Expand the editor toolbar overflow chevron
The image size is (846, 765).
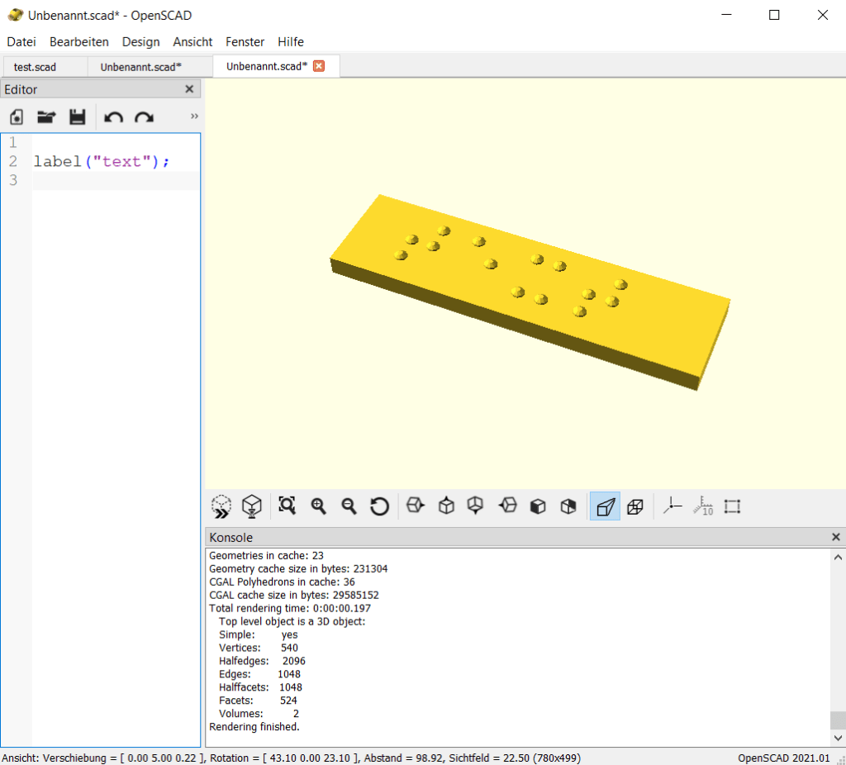(193, 116)
